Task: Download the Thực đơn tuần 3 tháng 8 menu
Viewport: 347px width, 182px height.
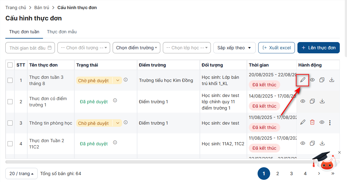Action: (332, 80)
